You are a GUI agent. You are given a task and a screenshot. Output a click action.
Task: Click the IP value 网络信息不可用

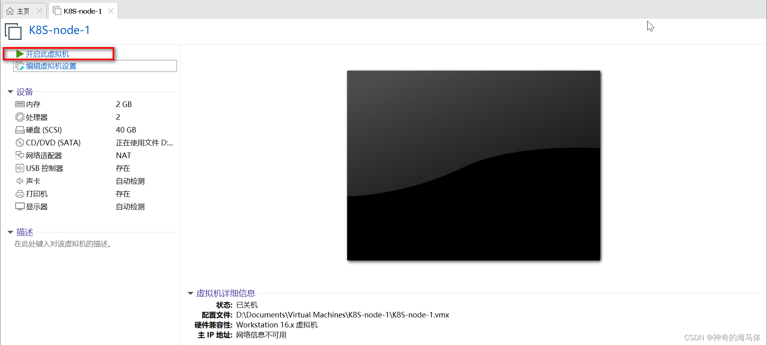click(x=261, y=335)
